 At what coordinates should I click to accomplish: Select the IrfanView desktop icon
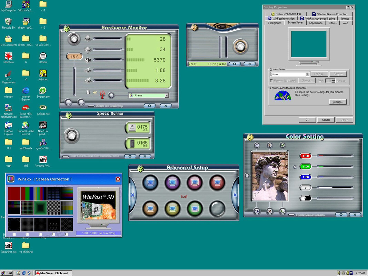8,58
